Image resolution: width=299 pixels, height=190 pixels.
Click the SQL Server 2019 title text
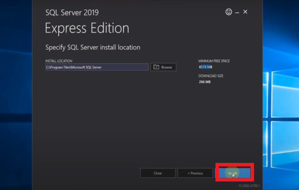click(72, 13)
